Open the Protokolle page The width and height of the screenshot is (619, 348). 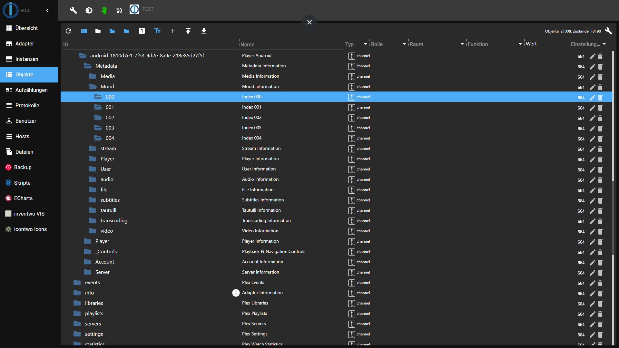pos(29,105)
